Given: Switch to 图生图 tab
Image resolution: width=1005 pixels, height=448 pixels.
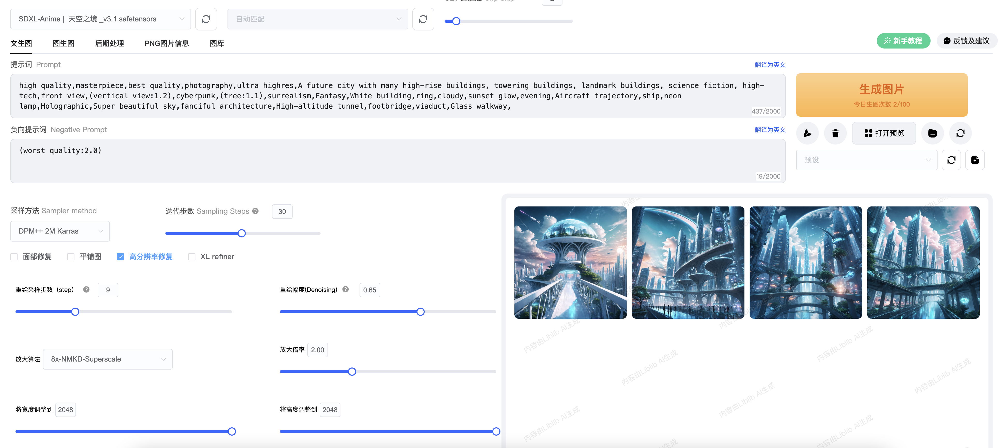Looking at the screenshot, I should pyautogui.click(x=63, y=44).
